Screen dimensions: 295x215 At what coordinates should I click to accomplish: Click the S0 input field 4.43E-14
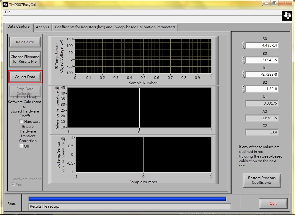click(x=262, y=45)
